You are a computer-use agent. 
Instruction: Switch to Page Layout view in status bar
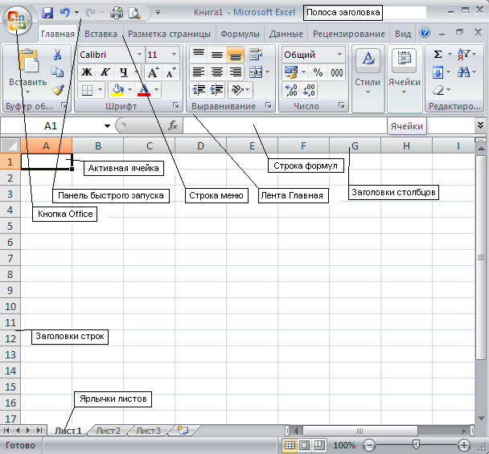[304, 445]
